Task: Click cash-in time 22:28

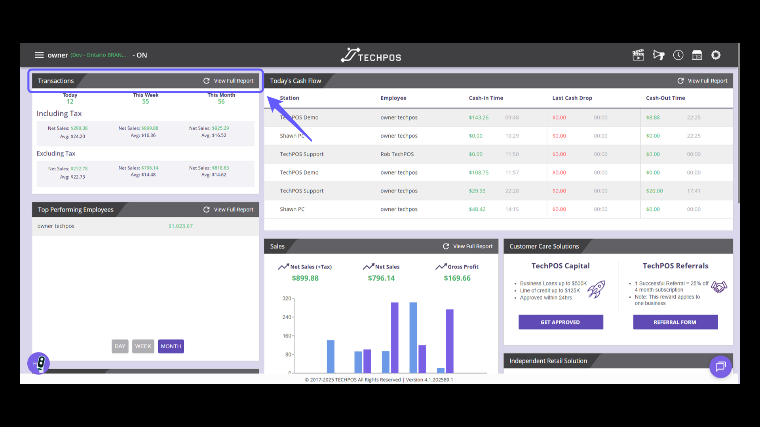Action: [x=512, y=191]
